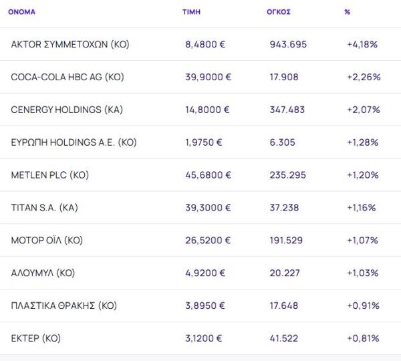Open ΑΚΤΩΡ ΣΥΜΜΕΤΟΧΩΝ (ΚΟ) stock
Screen dimensions: 401x361
[x=70, y=45]
